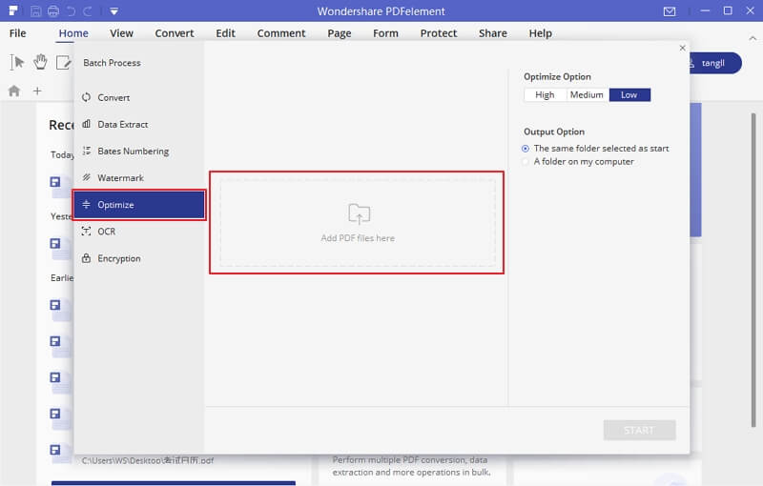
Task: Open the File menu
Action: point(18,33)
